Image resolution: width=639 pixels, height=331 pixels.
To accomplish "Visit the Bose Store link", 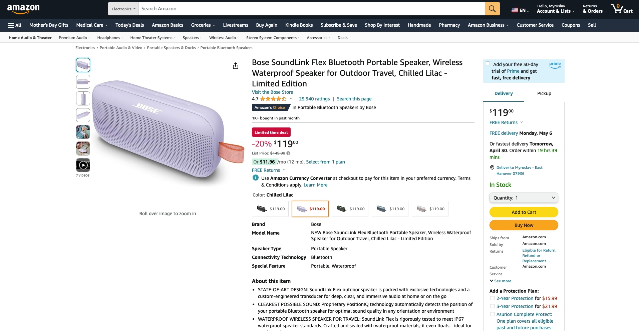I will (x=272, y=92).
